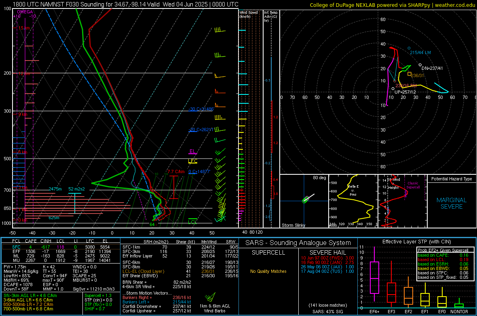Click the based on STP_fixed: 0.05 probability
The image size is (477, 316).
pyautogui.click(x=443, y=277)
